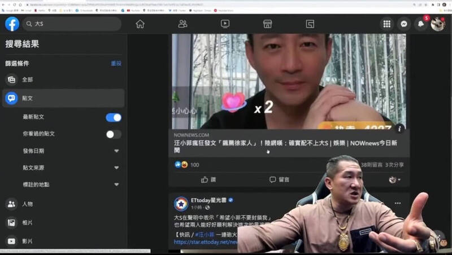The width and height of the screenshot is (452, 255).
Task: Open ETtoday post three-dot options menu
Action: point(398,203)
